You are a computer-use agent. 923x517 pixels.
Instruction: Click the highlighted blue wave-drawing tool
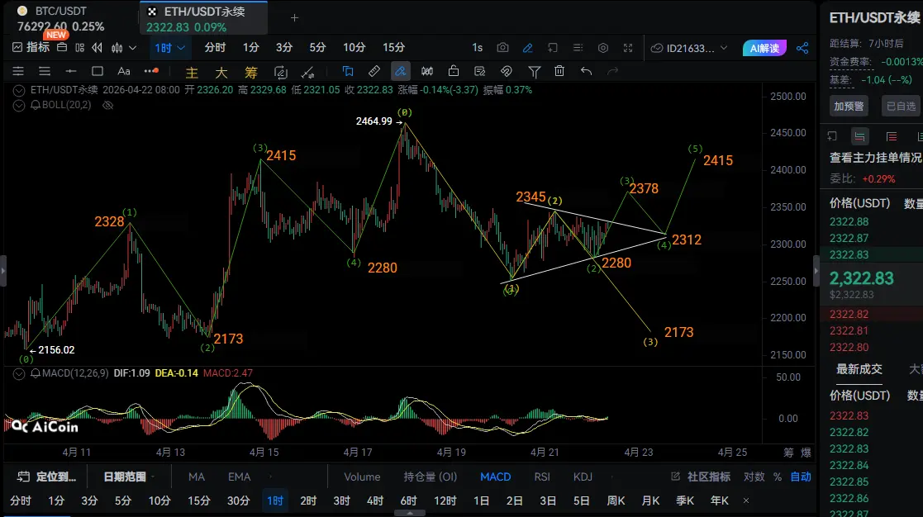(x=400, y=71)
